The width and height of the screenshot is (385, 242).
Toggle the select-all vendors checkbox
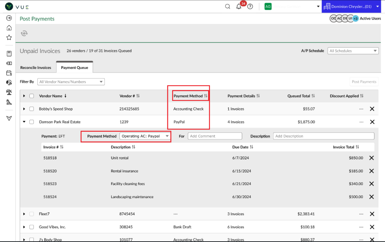(32, 96)
